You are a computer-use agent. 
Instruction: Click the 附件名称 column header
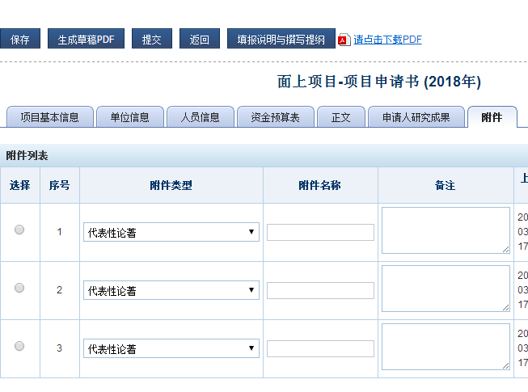click(320, 185)
